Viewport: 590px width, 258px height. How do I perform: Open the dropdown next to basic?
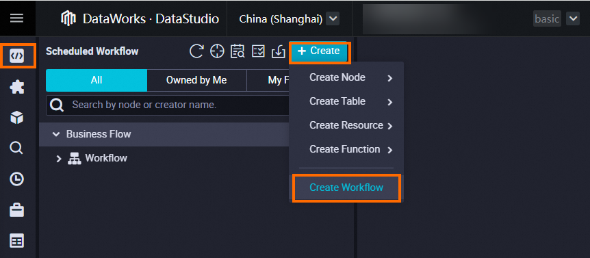(x=573, y=18)
